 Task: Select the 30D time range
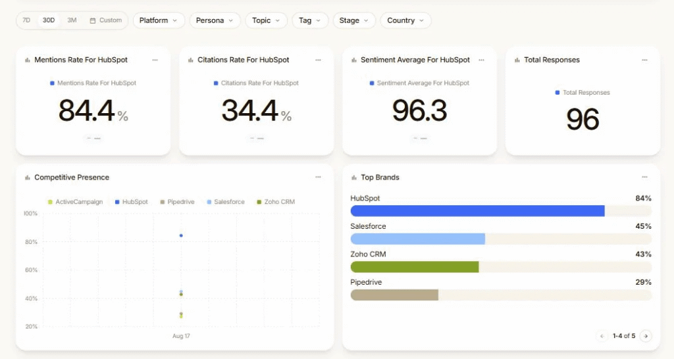(49, 20)
